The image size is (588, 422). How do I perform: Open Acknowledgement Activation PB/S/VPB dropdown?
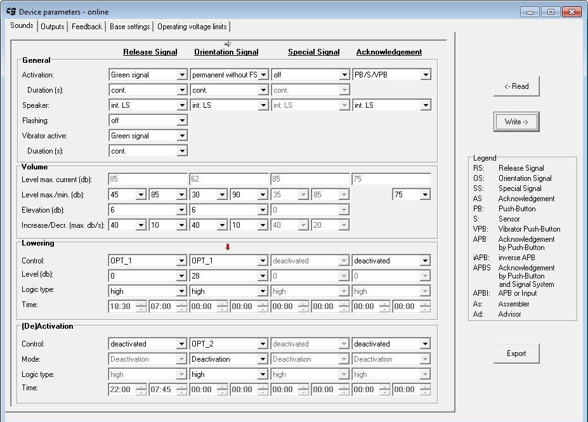pyautogui.click(x=391, y=75)
